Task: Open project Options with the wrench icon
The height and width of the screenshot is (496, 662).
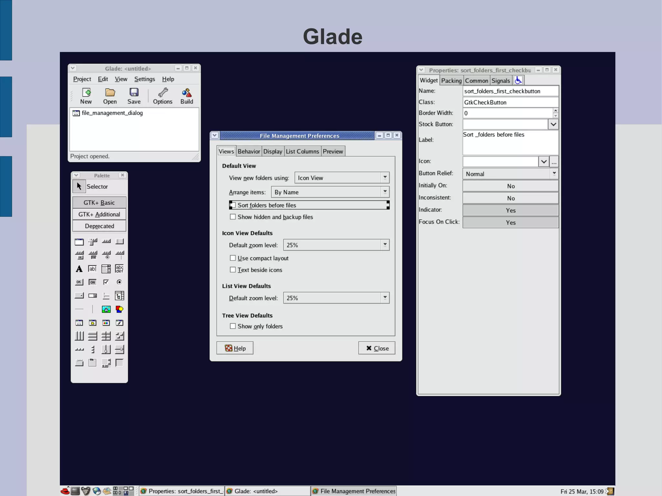Action: tap(163, 96)
